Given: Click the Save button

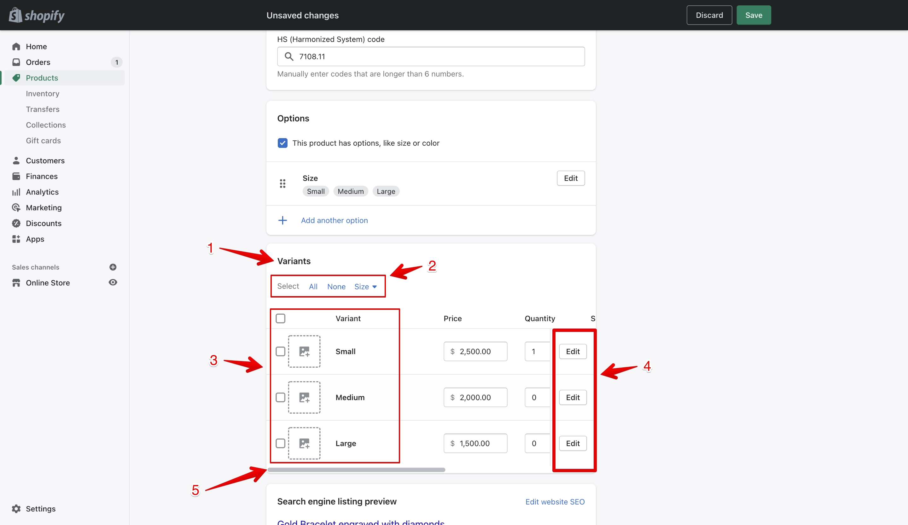Looking at the screenshot, I should point(754,15).
